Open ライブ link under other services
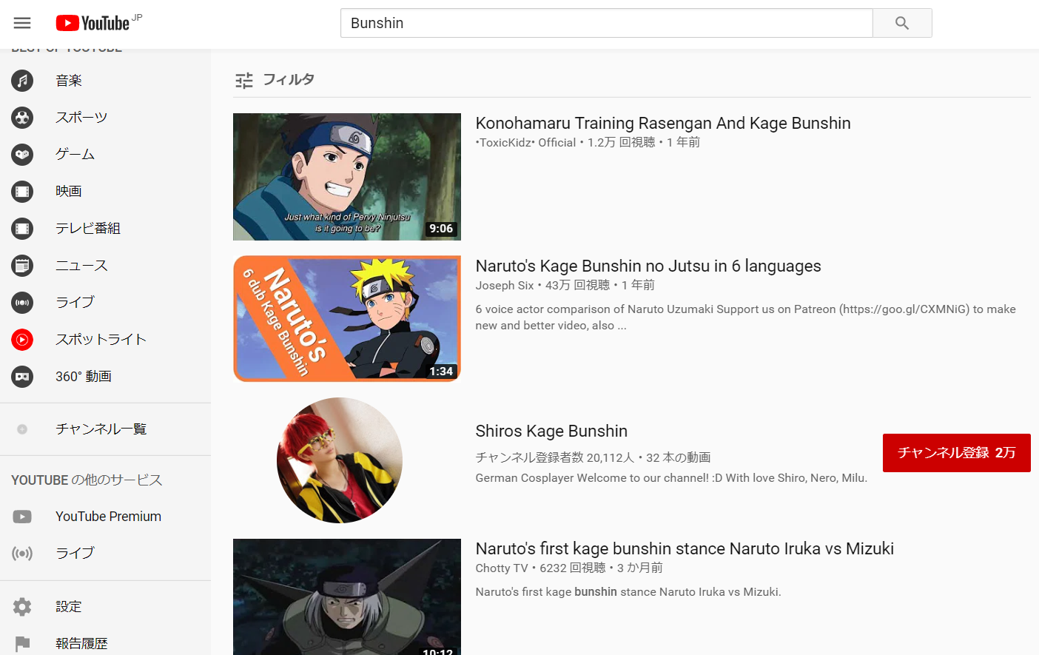Viewport: 1039px width, 655px height. coord(75,554)
